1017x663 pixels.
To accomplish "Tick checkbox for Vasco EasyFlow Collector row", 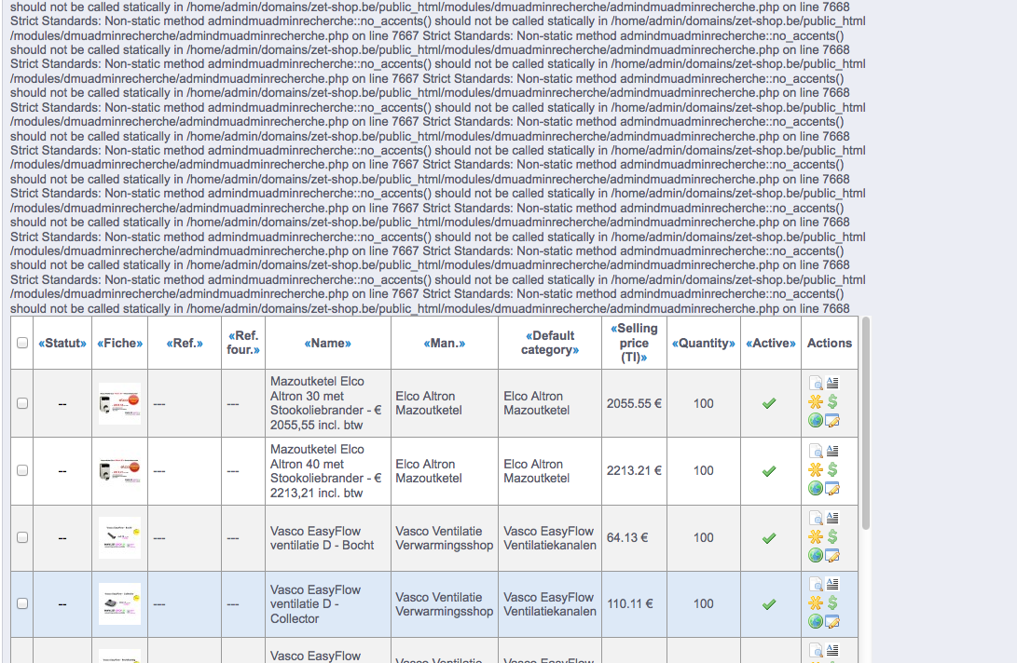I will pos(22,603).
